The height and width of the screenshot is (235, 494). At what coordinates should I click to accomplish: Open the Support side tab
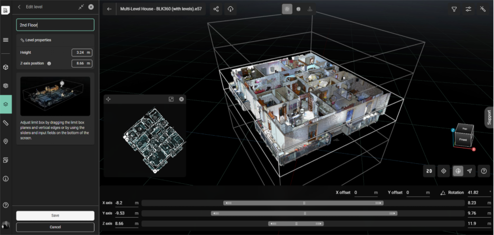tap(489, 117)
